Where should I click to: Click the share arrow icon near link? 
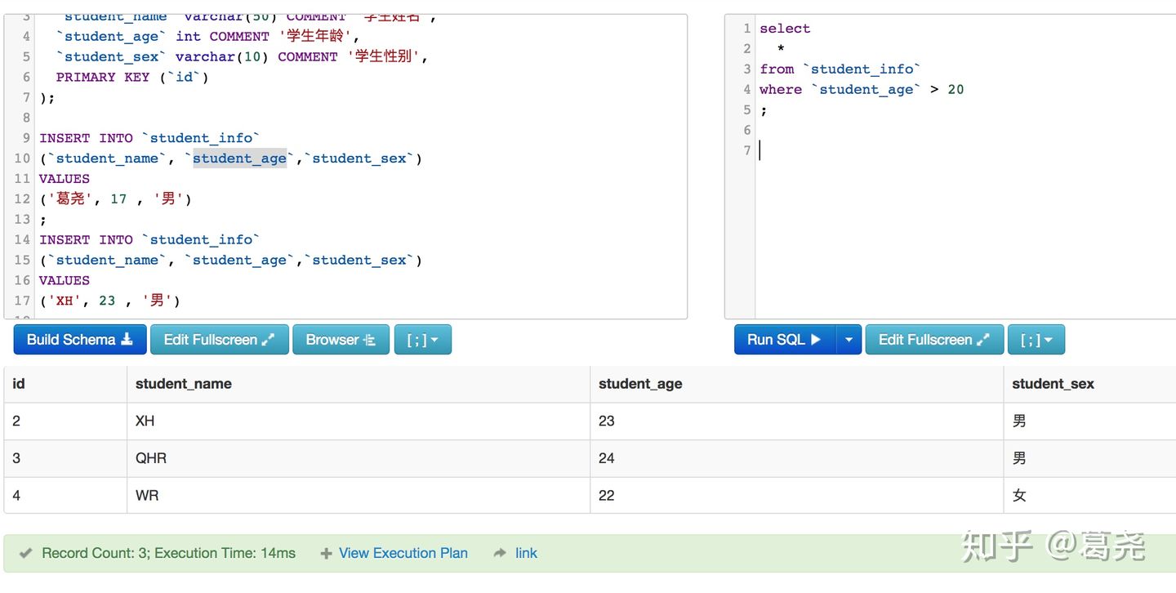click(500, 553)
